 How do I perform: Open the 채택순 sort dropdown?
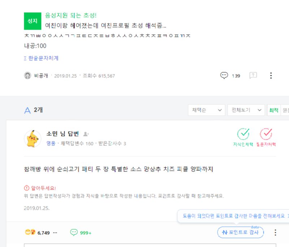tap(206, 110)
